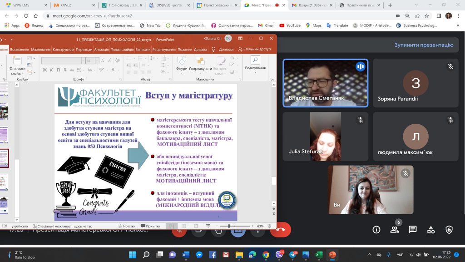Open PowerPoint from the Windows taskbar
Image resolution: width=465 pixels, height=262 pixels.
(x=332, y=254)
